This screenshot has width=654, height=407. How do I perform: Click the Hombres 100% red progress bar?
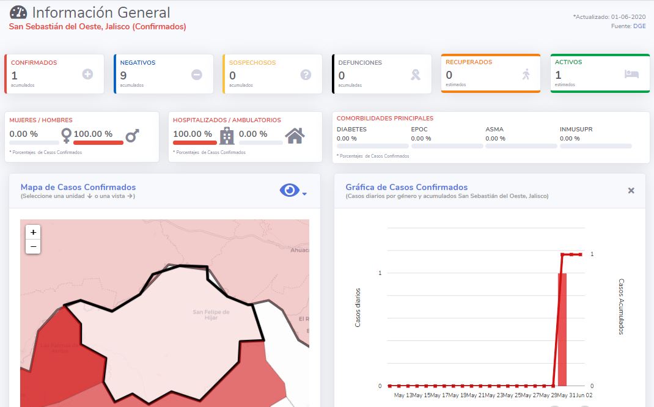click(x=98, y=143)
